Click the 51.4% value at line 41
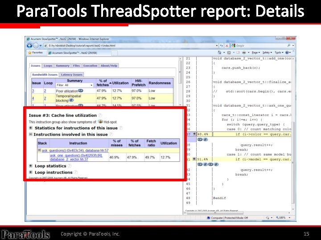The height and width of the screenshot is (240, 321). 203,159
